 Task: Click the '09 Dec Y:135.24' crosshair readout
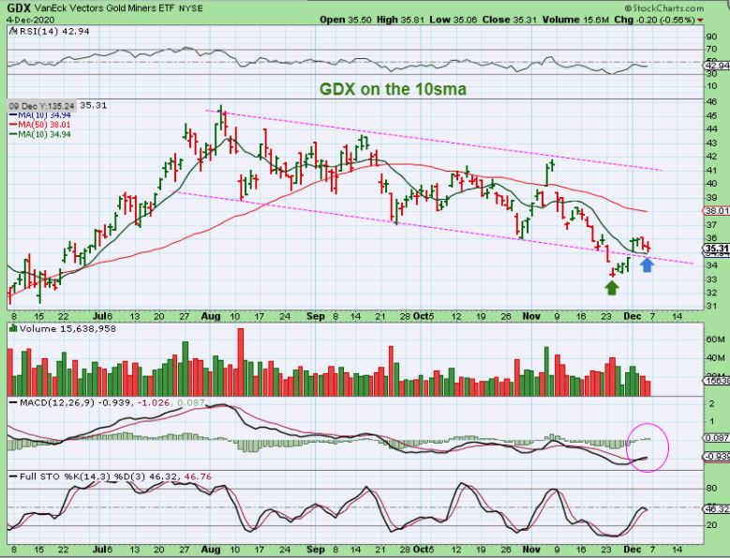click(x=41, y=106)
